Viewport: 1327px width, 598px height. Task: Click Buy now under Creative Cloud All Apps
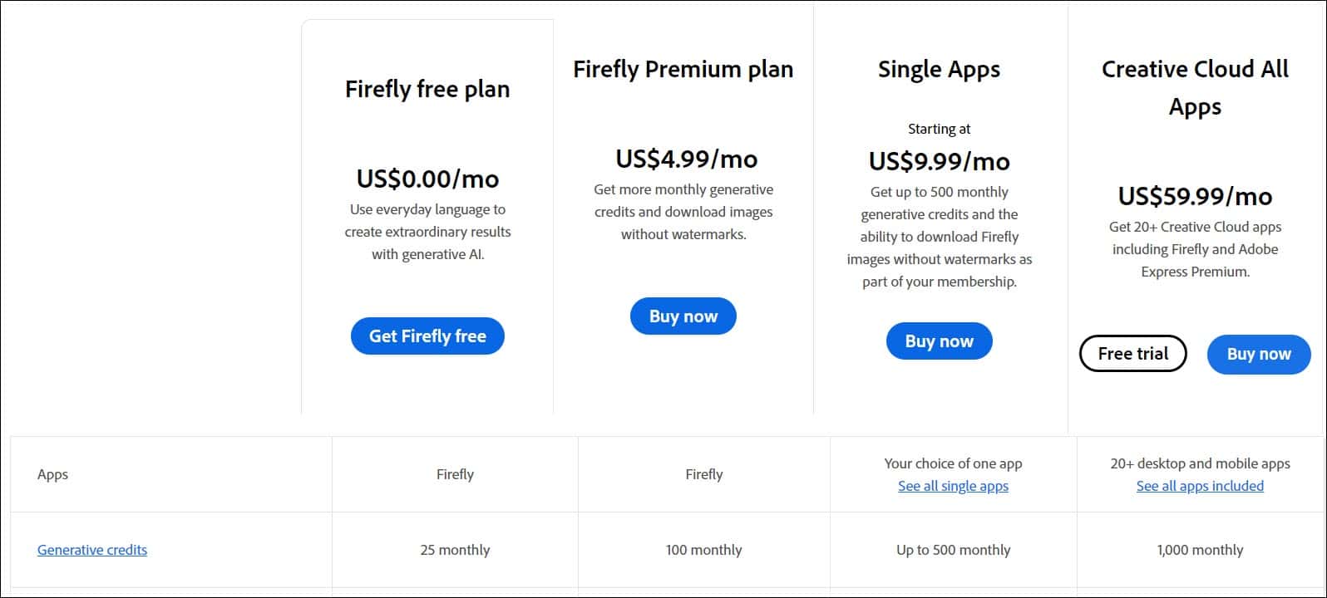[1258, 354]
